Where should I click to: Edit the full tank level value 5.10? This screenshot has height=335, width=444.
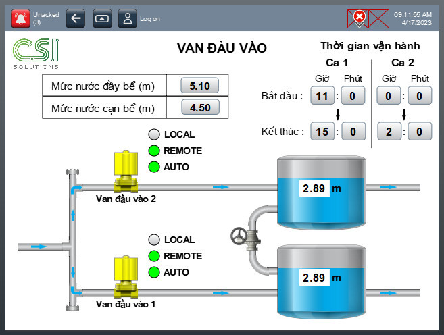[200, 86]
